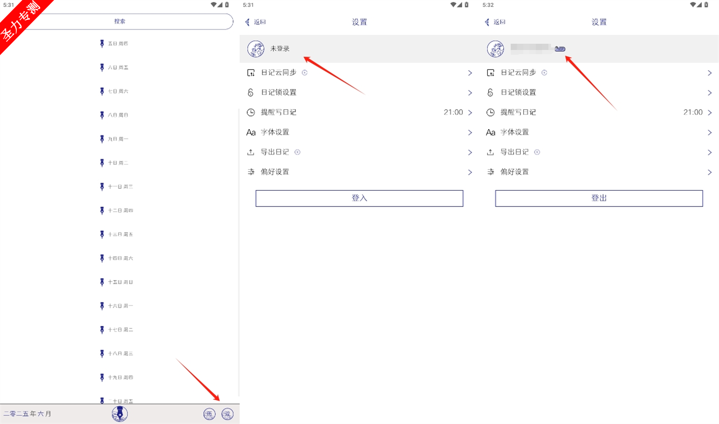Select the 二零二五年六月 month label
719x424 pixels.
(x=27, y=414)
